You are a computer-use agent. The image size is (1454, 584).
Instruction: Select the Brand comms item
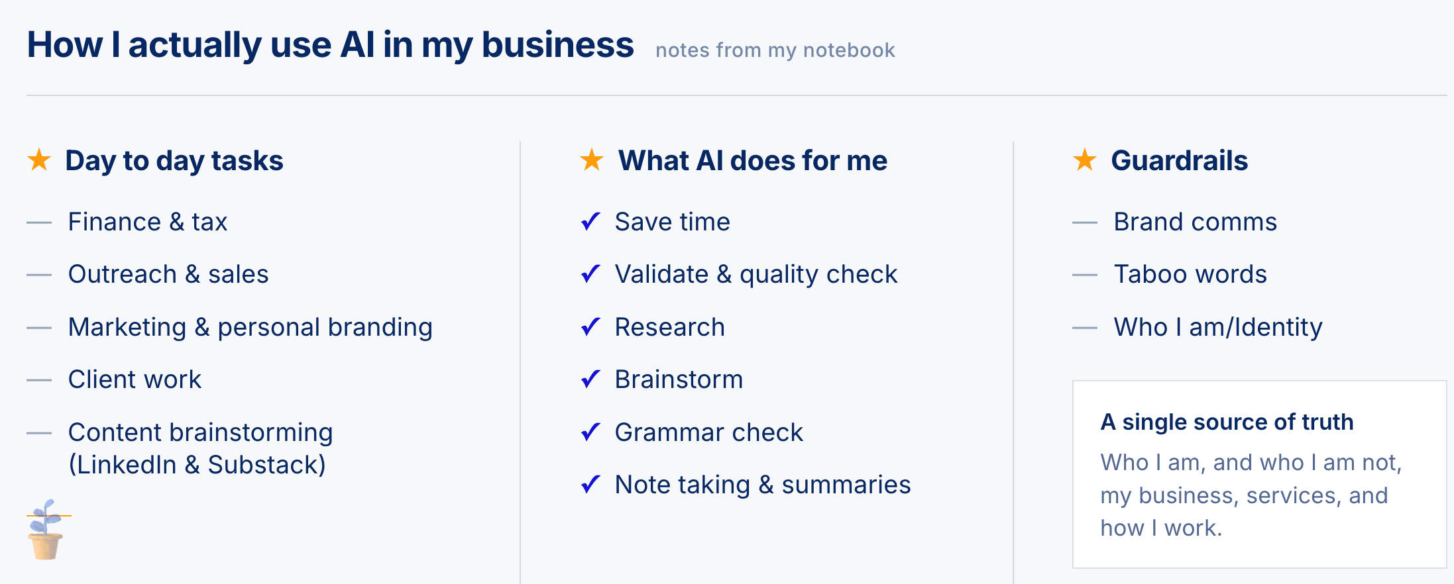click(1195, 222)
